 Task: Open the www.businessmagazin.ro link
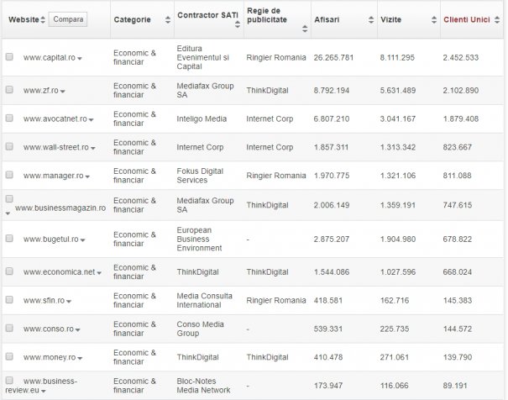[x=60, y=208]
